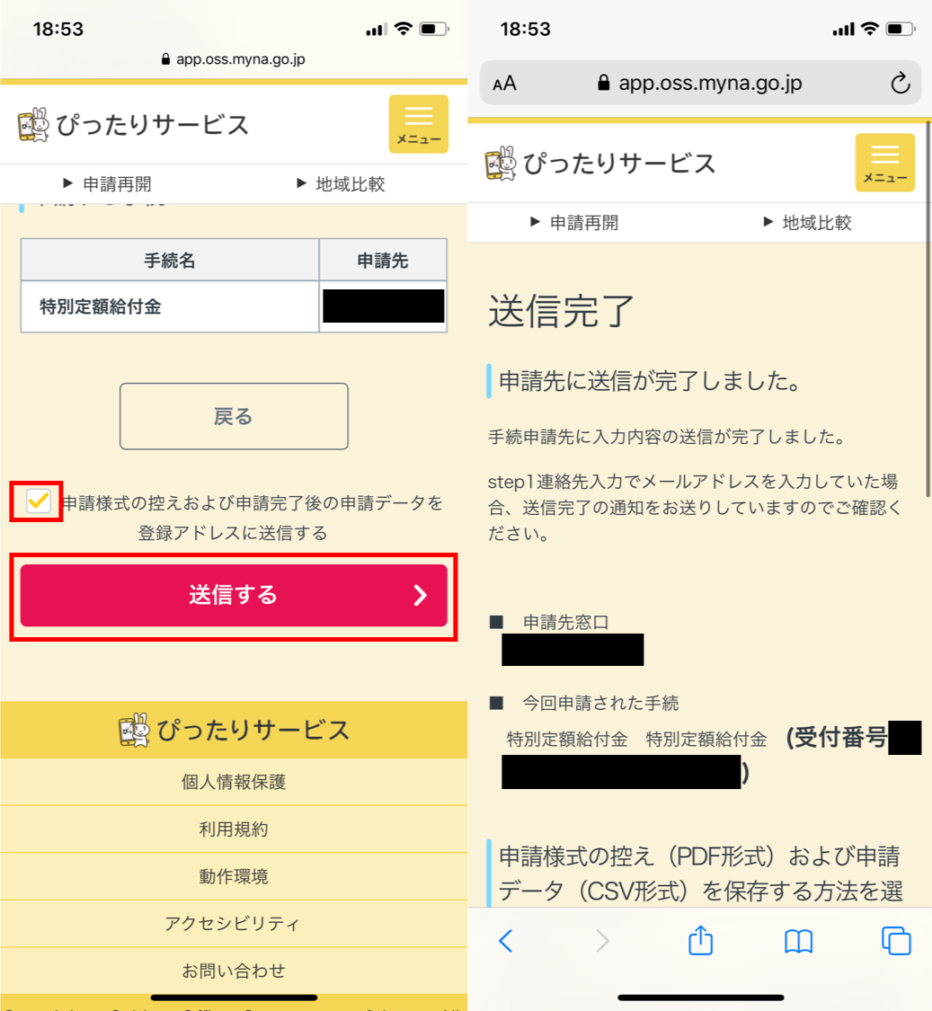Uncheck the send copy to registered address checkbox

coord(38,501)
